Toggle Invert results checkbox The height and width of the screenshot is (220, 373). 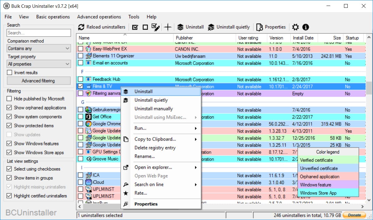point(9,72)
